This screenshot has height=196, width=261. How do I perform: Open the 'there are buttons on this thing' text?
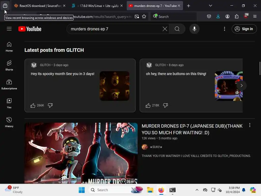pos(176,74)
